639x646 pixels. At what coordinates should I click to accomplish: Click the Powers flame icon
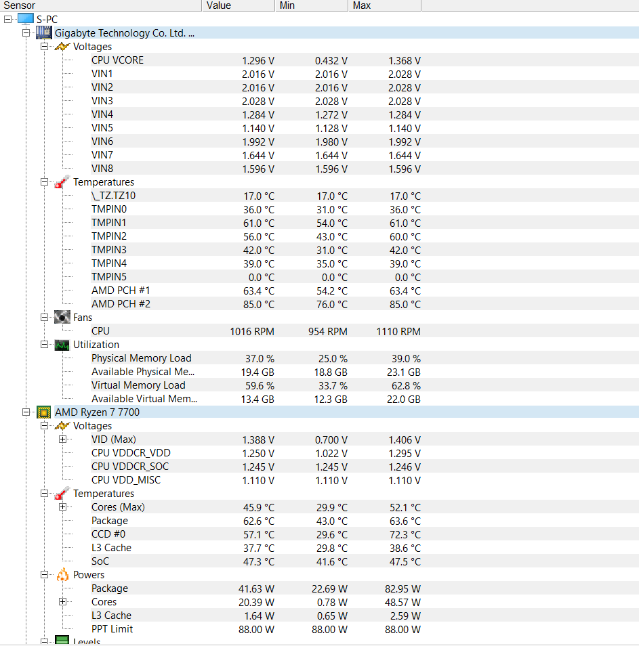(62, 574)
